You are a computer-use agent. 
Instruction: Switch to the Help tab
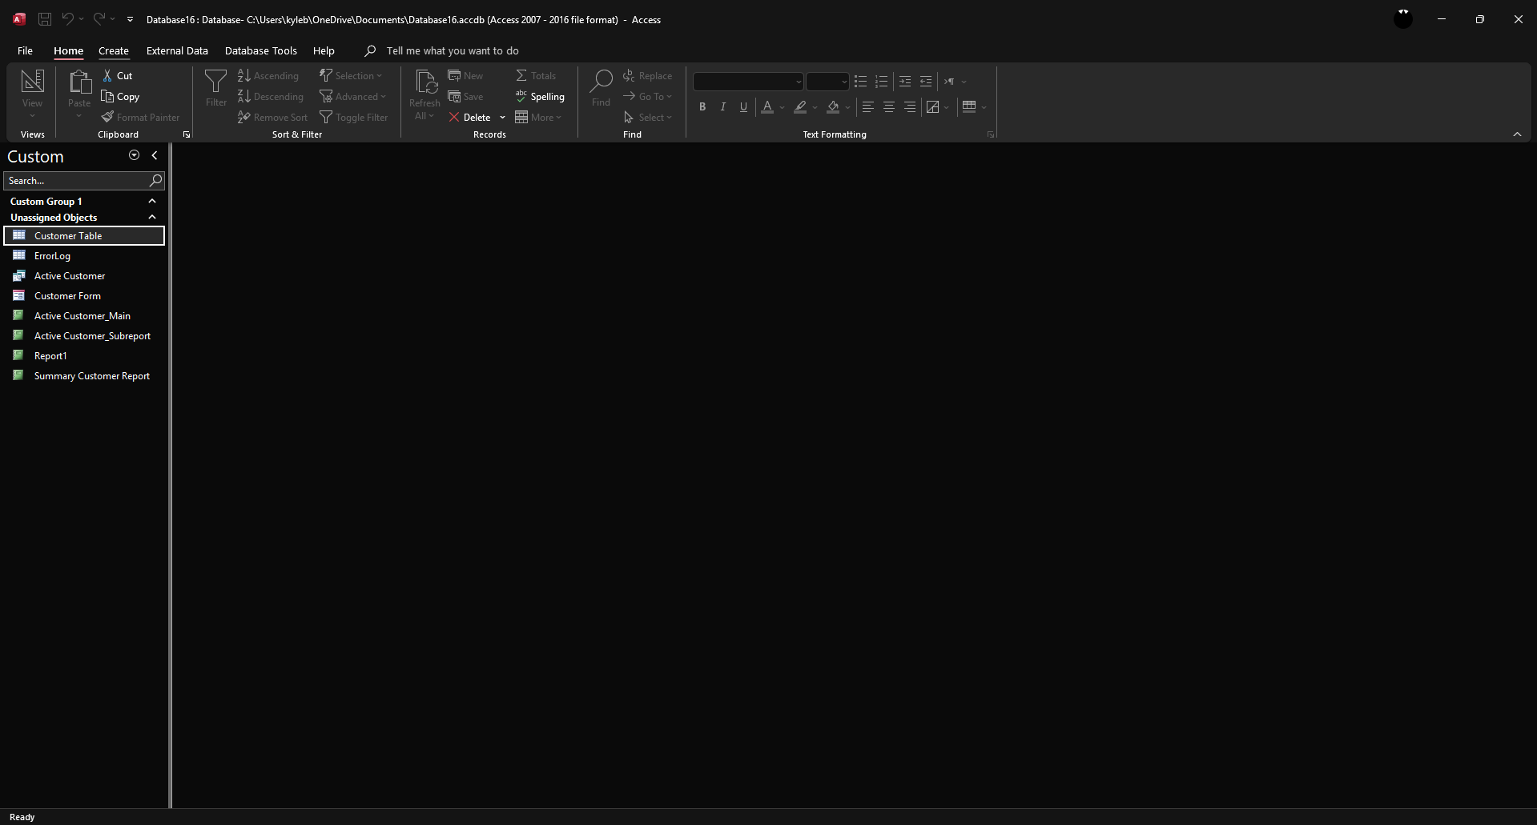coord(324,50)
